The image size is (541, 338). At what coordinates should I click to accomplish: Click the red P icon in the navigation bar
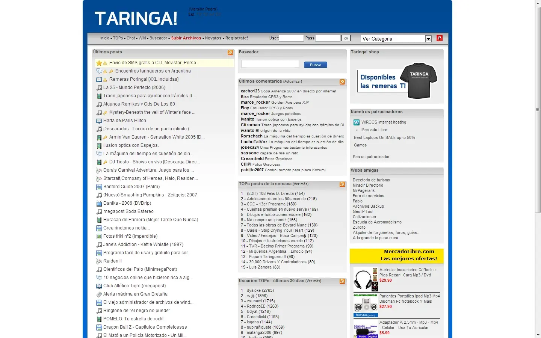click(x=440, y=38)
